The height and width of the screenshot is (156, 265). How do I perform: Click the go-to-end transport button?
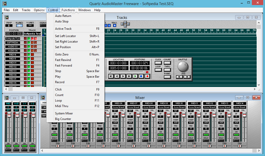(129, 76)
